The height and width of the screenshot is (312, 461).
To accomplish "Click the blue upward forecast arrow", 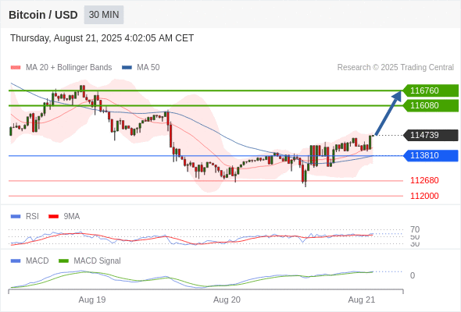I will (388, 113).
